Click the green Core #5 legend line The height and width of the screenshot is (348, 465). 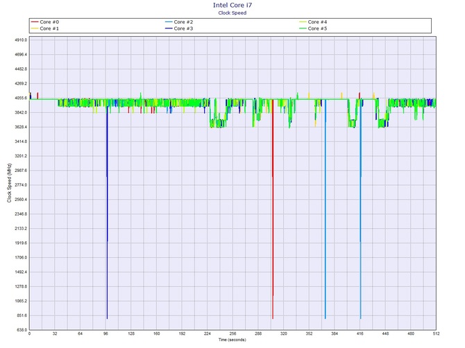coord(303,28)
